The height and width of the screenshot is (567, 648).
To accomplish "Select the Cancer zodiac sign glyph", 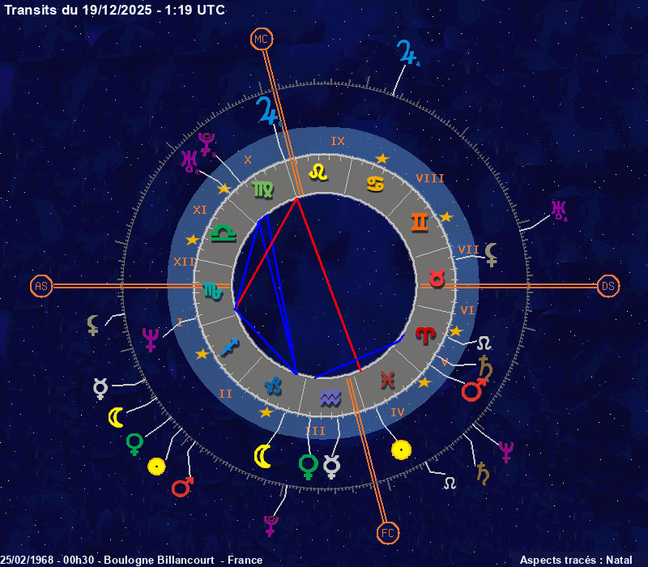I will pyautogui.click(x=375, y=185).
